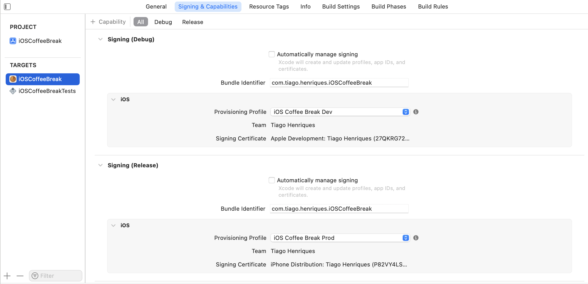Open the Debug provisioning profile dropdown
The height and width of the screenshot is (284, 588).
[x=340, y=112]
